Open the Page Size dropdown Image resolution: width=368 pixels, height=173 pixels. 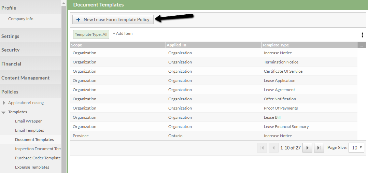(x=356, y=148)
